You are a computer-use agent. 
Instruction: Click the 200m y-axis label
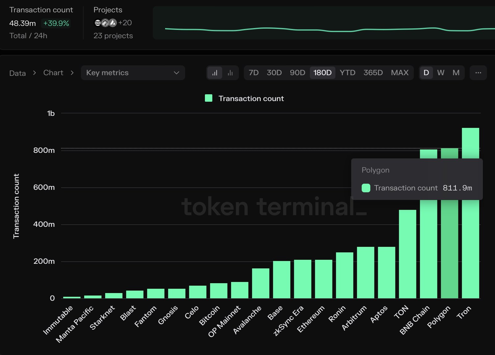(x=44, y=261)
